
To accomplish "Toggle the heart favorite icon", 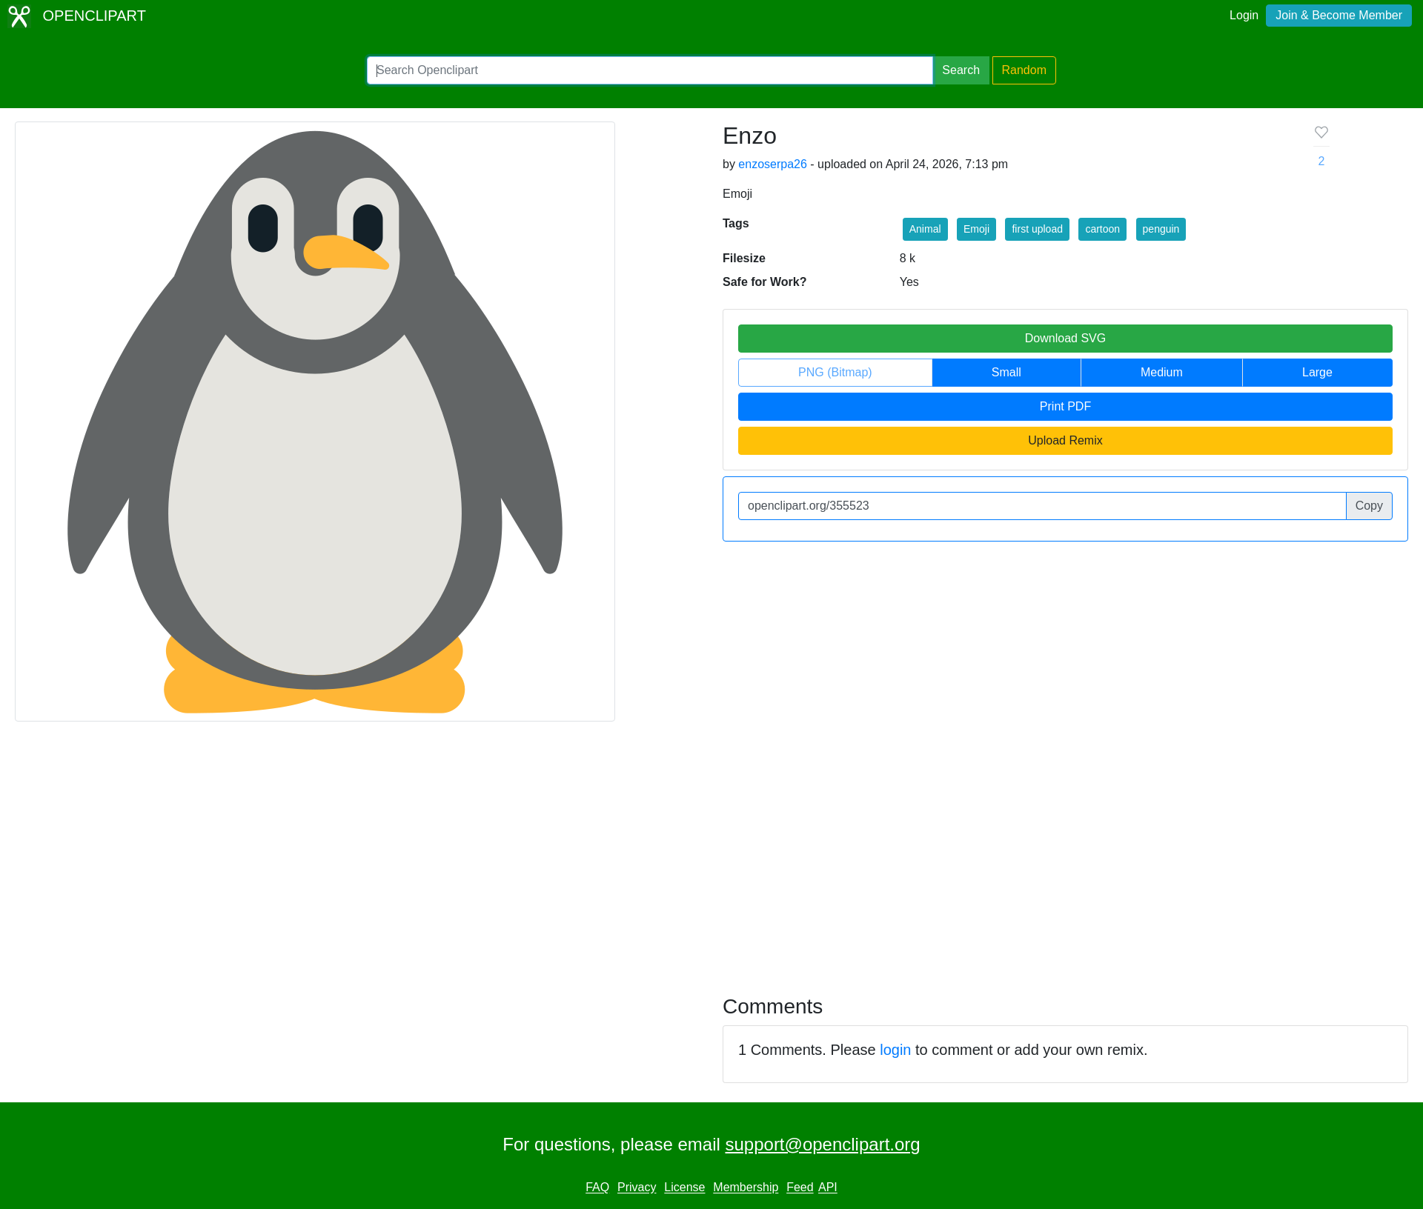I will 1321,133.
